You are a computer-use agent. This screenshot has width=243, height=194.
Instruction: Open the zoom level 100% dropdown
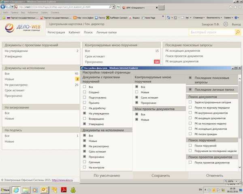pos(231,181)
